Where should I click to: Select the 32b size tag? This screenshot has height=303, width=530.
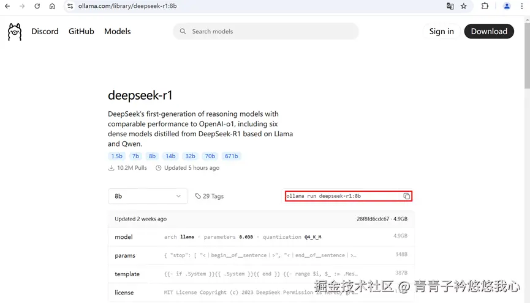(x=191, y=156)
